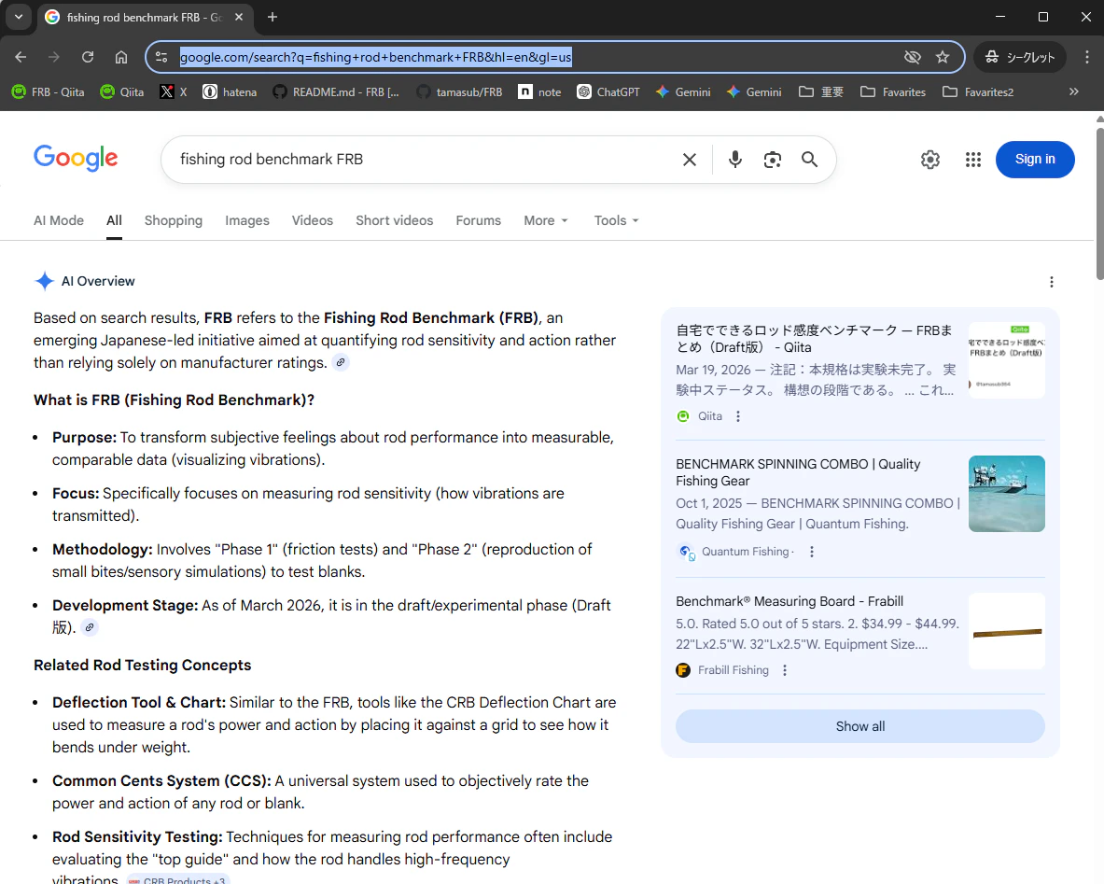Click the CRB Products +3 source chip

click(x=178, y=879)
